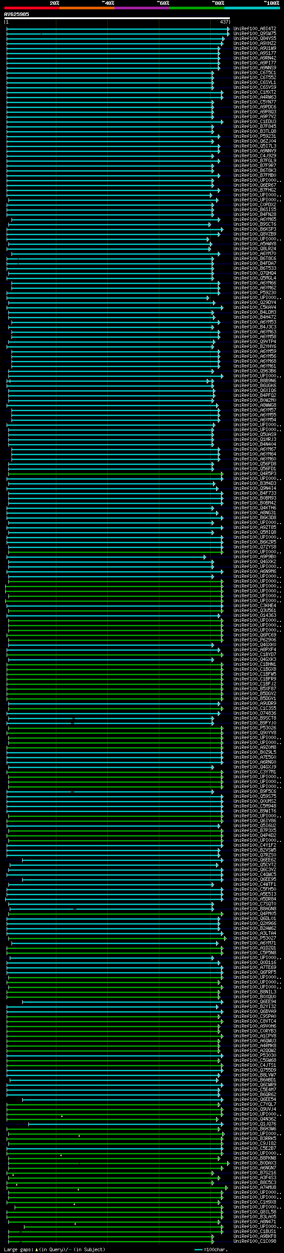Select label UniRef100_B9F5C6

tap(254, 791)
